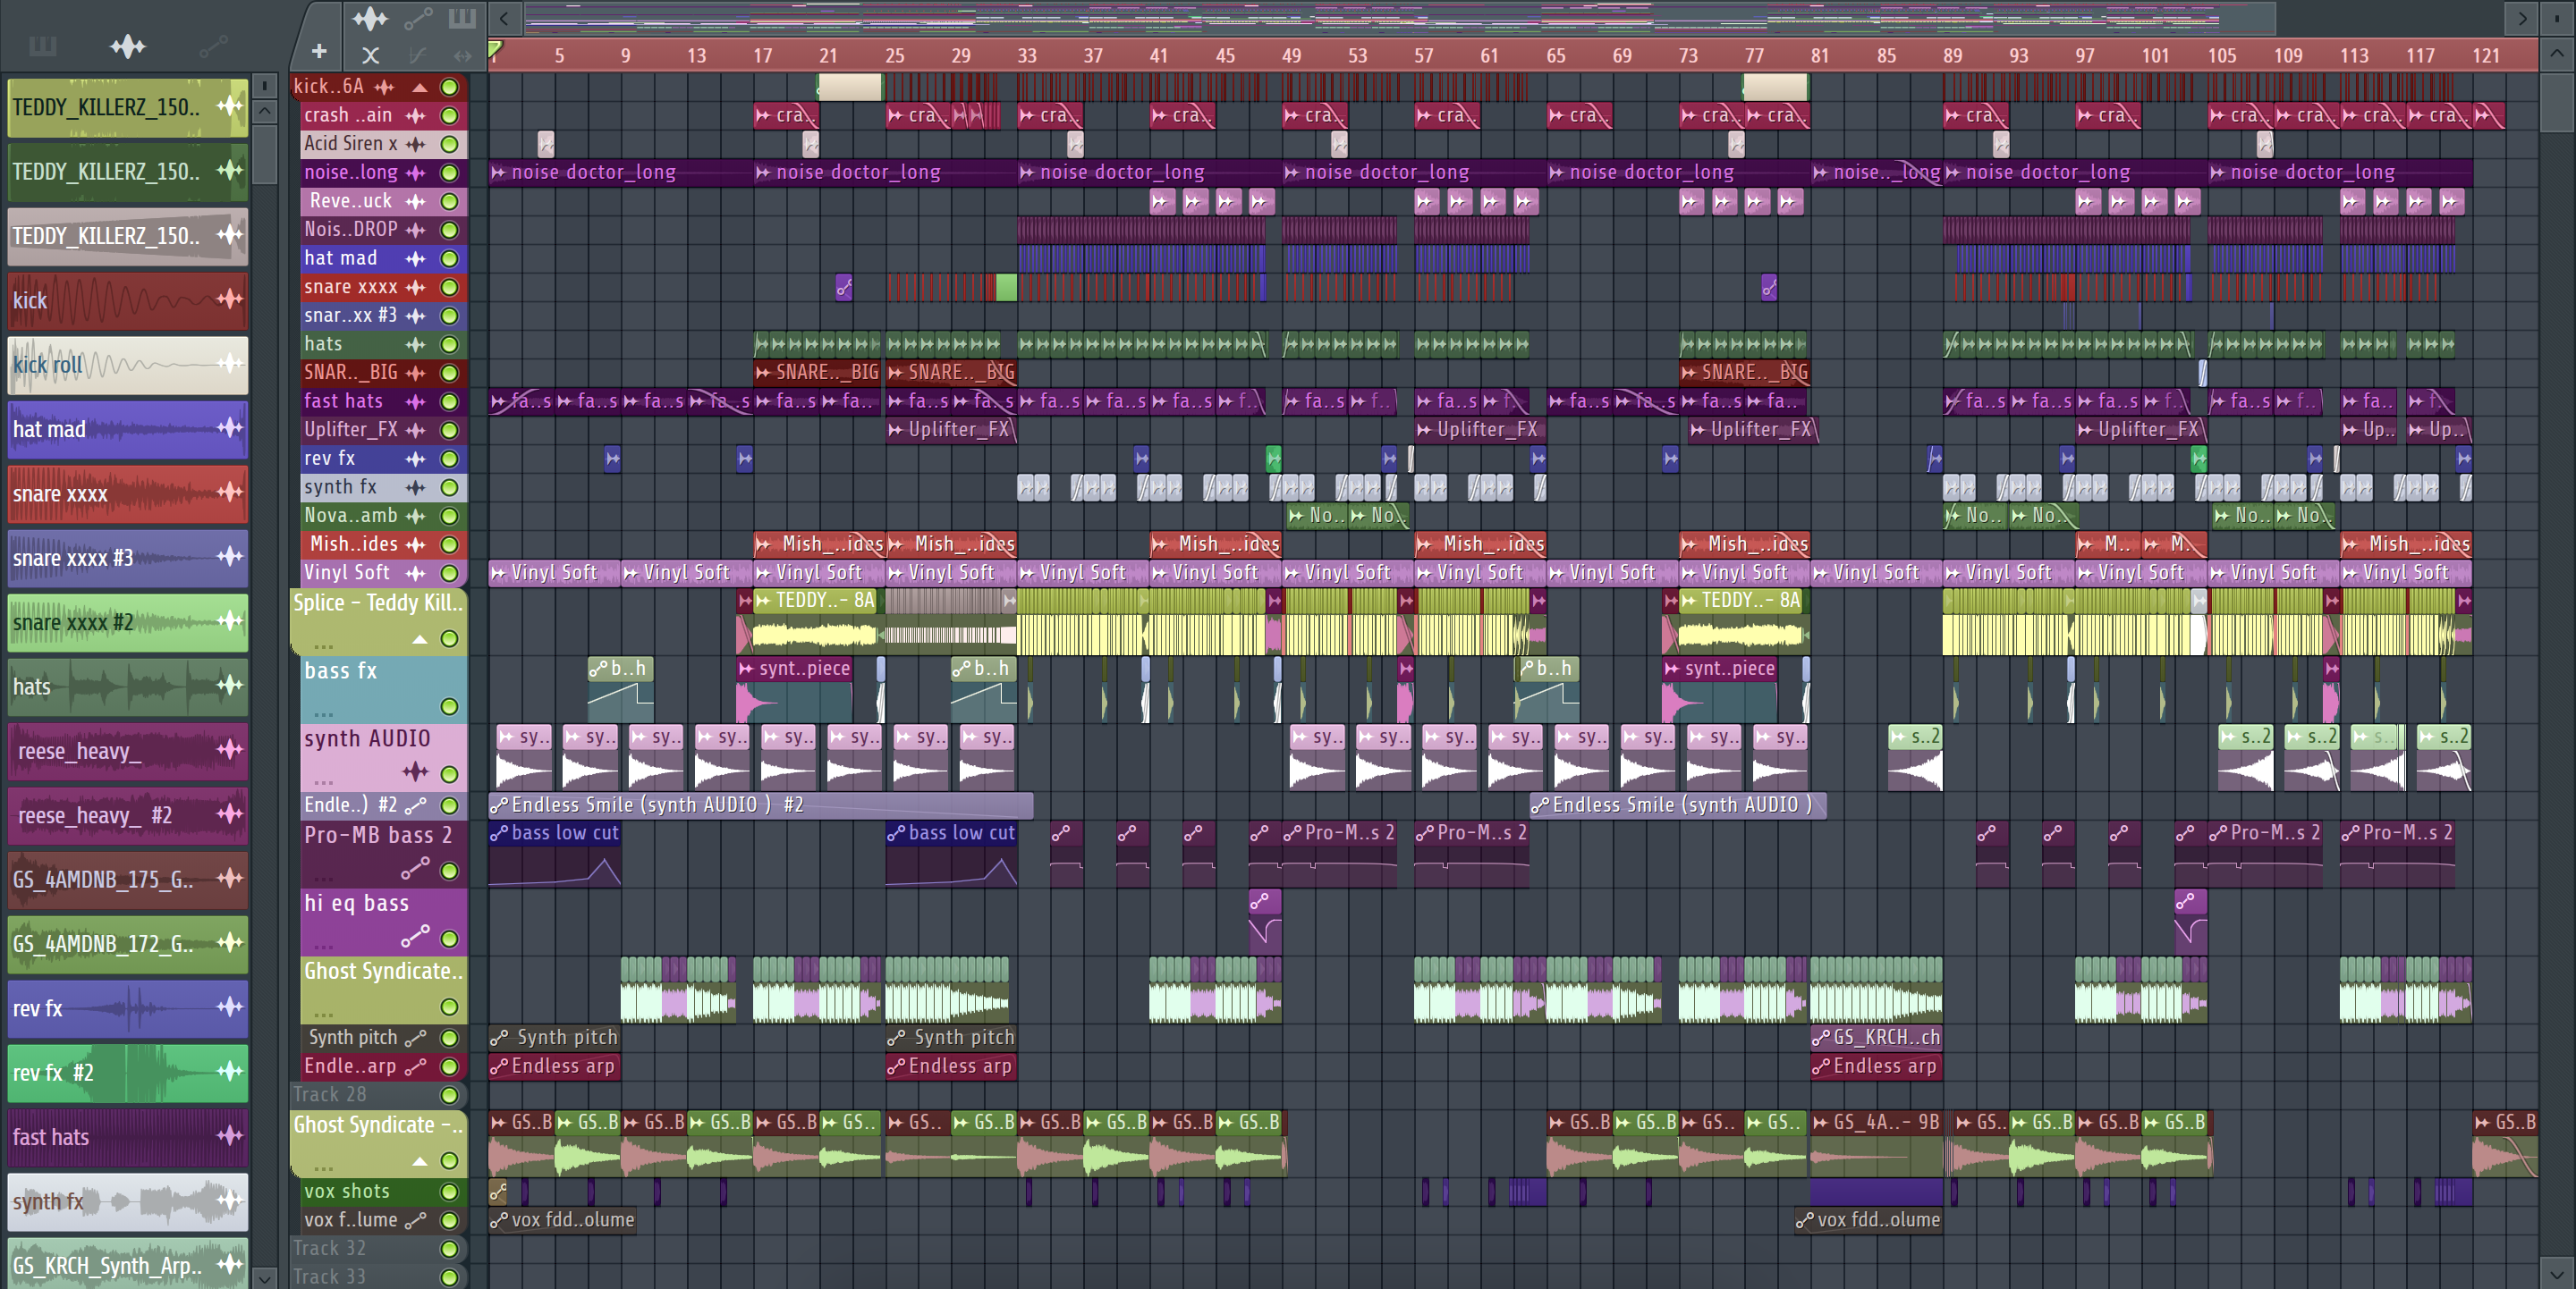Screen dimensions: 2576x1289
Task: Click the playlist vertical scrollbar up arrow
Action: (x=2556, y=53)
